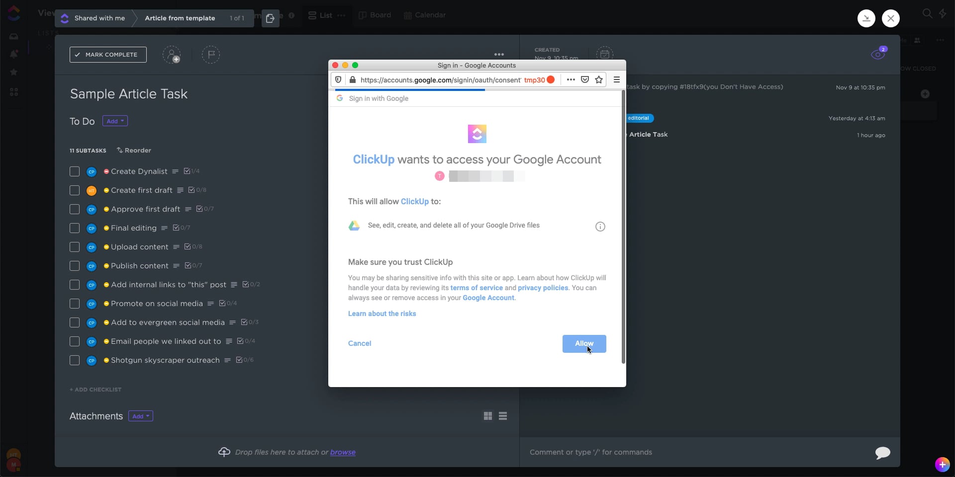Check the Publish content subtask checkbox
The width and height of the screenshot is (955, 477).
[75, 266]
